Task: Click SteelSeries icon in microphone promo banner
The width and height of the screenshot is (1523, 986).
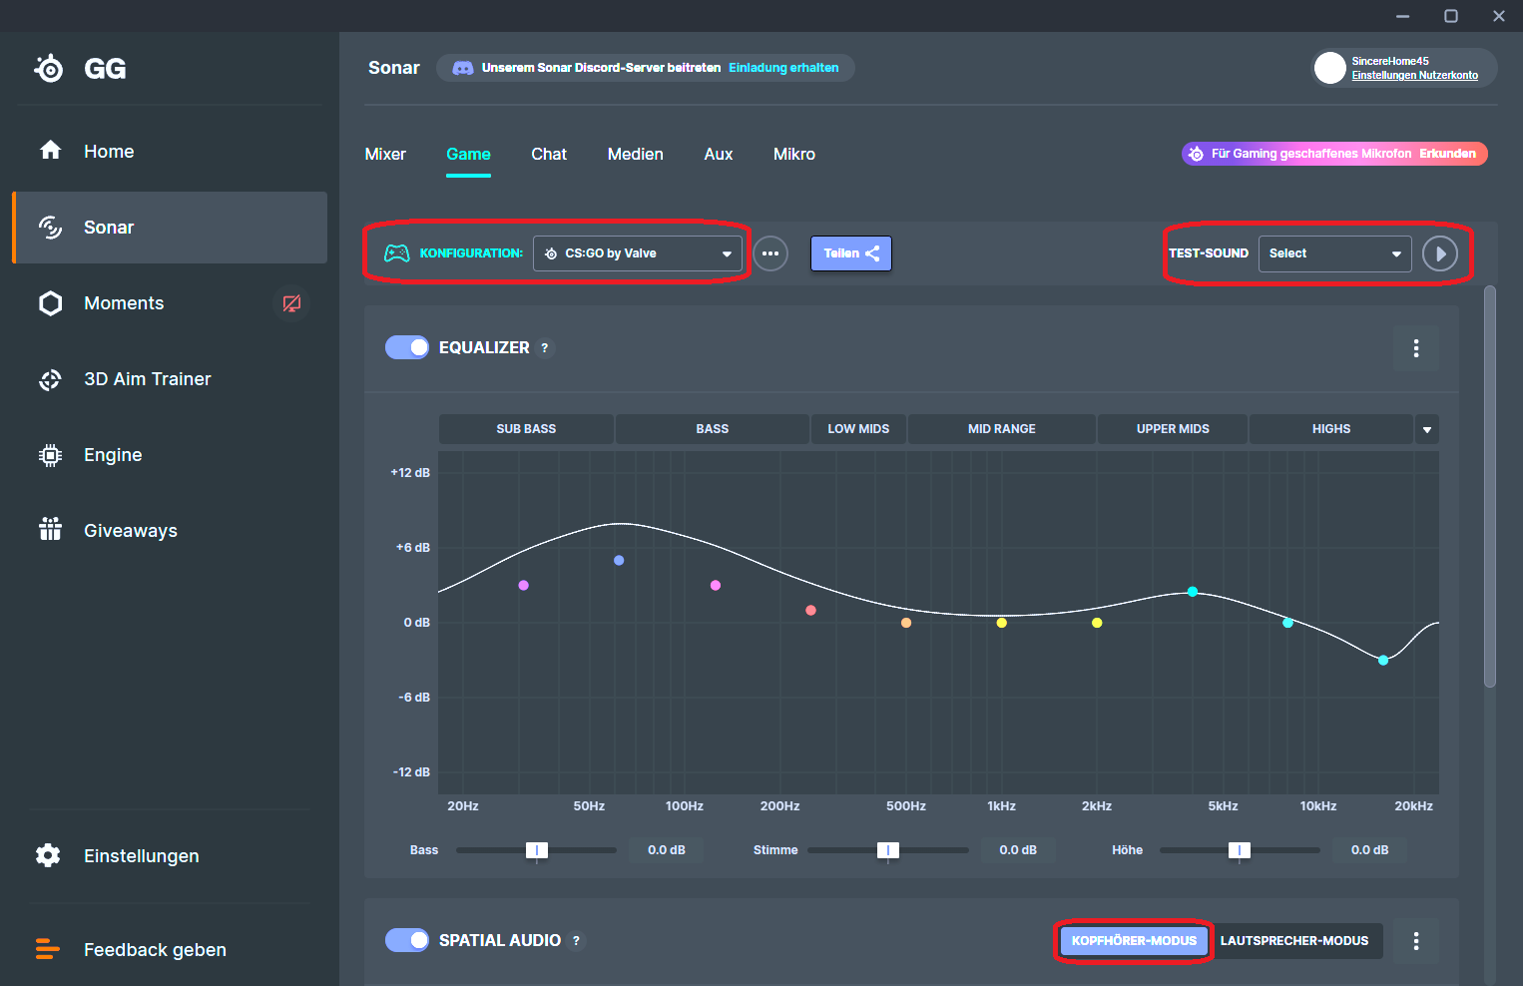Action: [x=1196, y=154]
